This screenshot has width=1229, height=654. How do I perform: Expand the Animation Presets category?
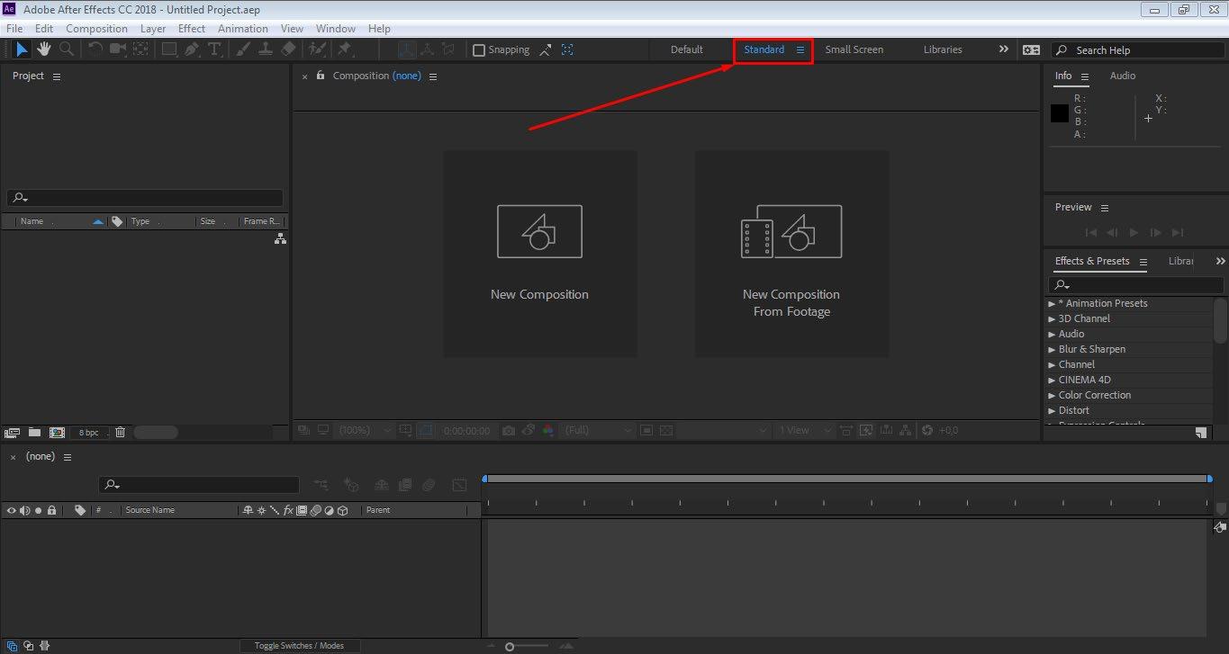click(1052, 304)
